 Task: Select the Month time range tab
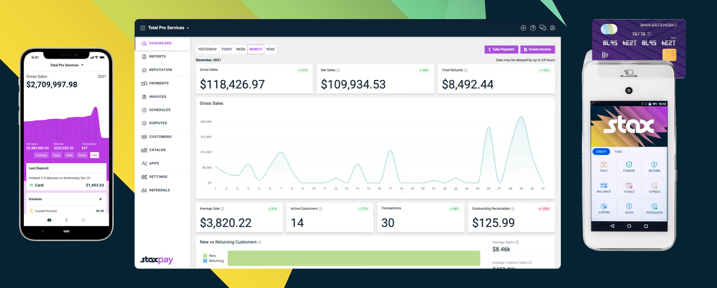pyautogui.click(x=255, y=49)
